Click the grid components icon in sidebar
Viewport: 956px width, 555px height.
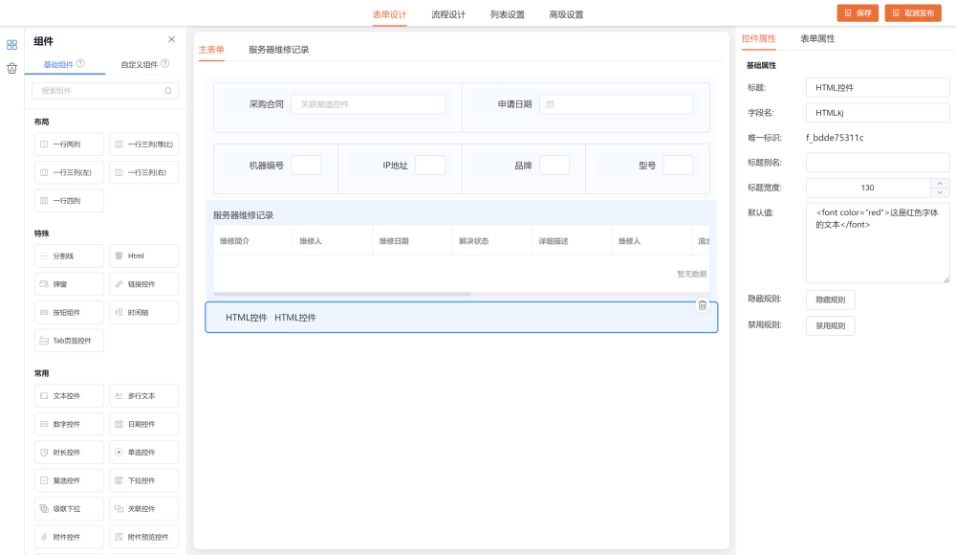[x=11, y=44]
